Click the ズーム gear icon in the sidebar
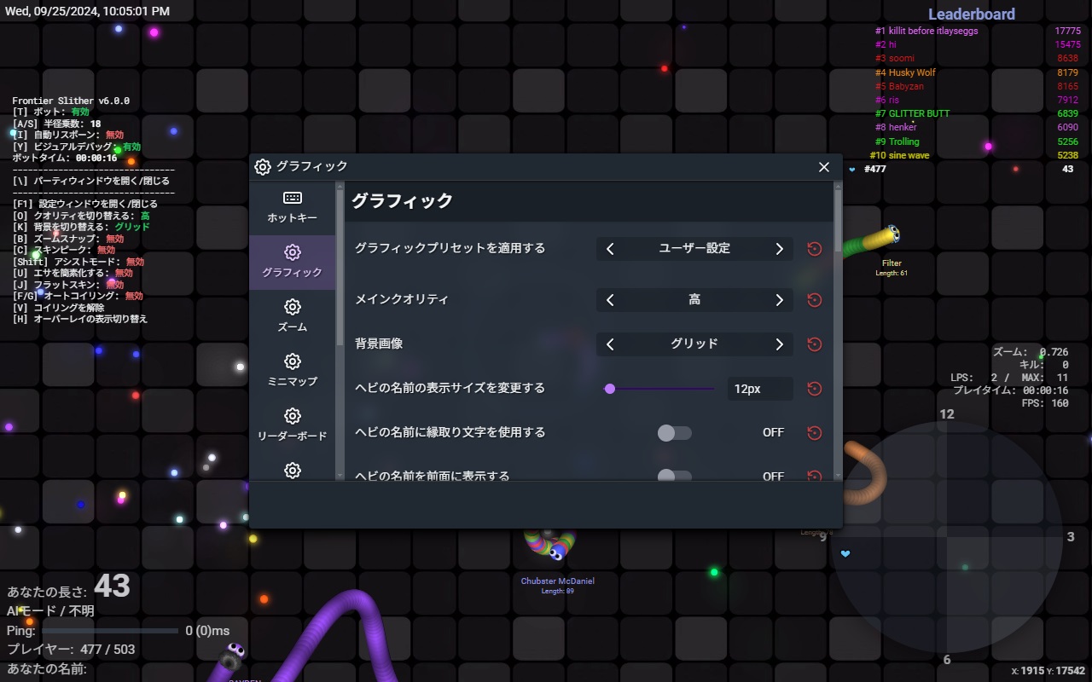Viewport: 1092px width, 682px height. coord(293,307)
